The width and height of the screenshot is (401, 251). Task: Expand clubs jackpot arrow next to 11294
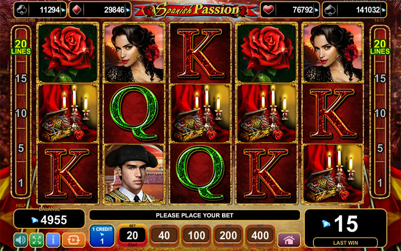63,10
